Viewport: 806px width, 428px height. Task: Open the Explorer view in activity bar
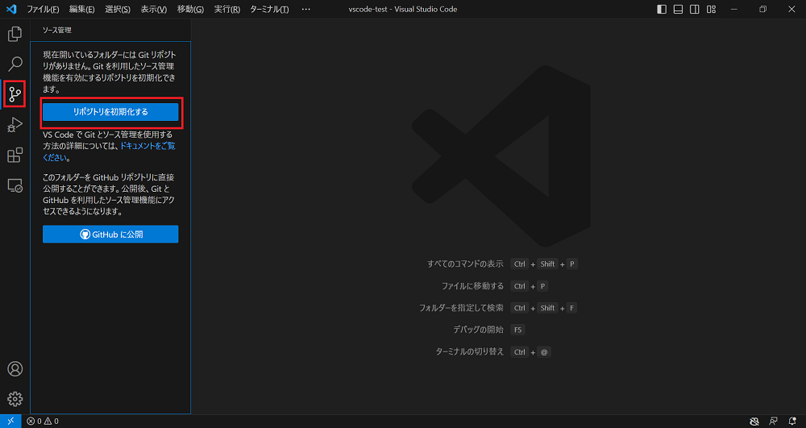click(15, 34)
